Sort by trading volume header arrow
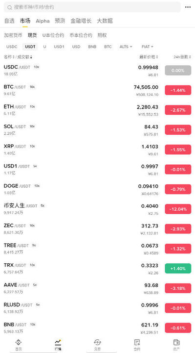Screen dimensions: 195x353 (31, 57)
